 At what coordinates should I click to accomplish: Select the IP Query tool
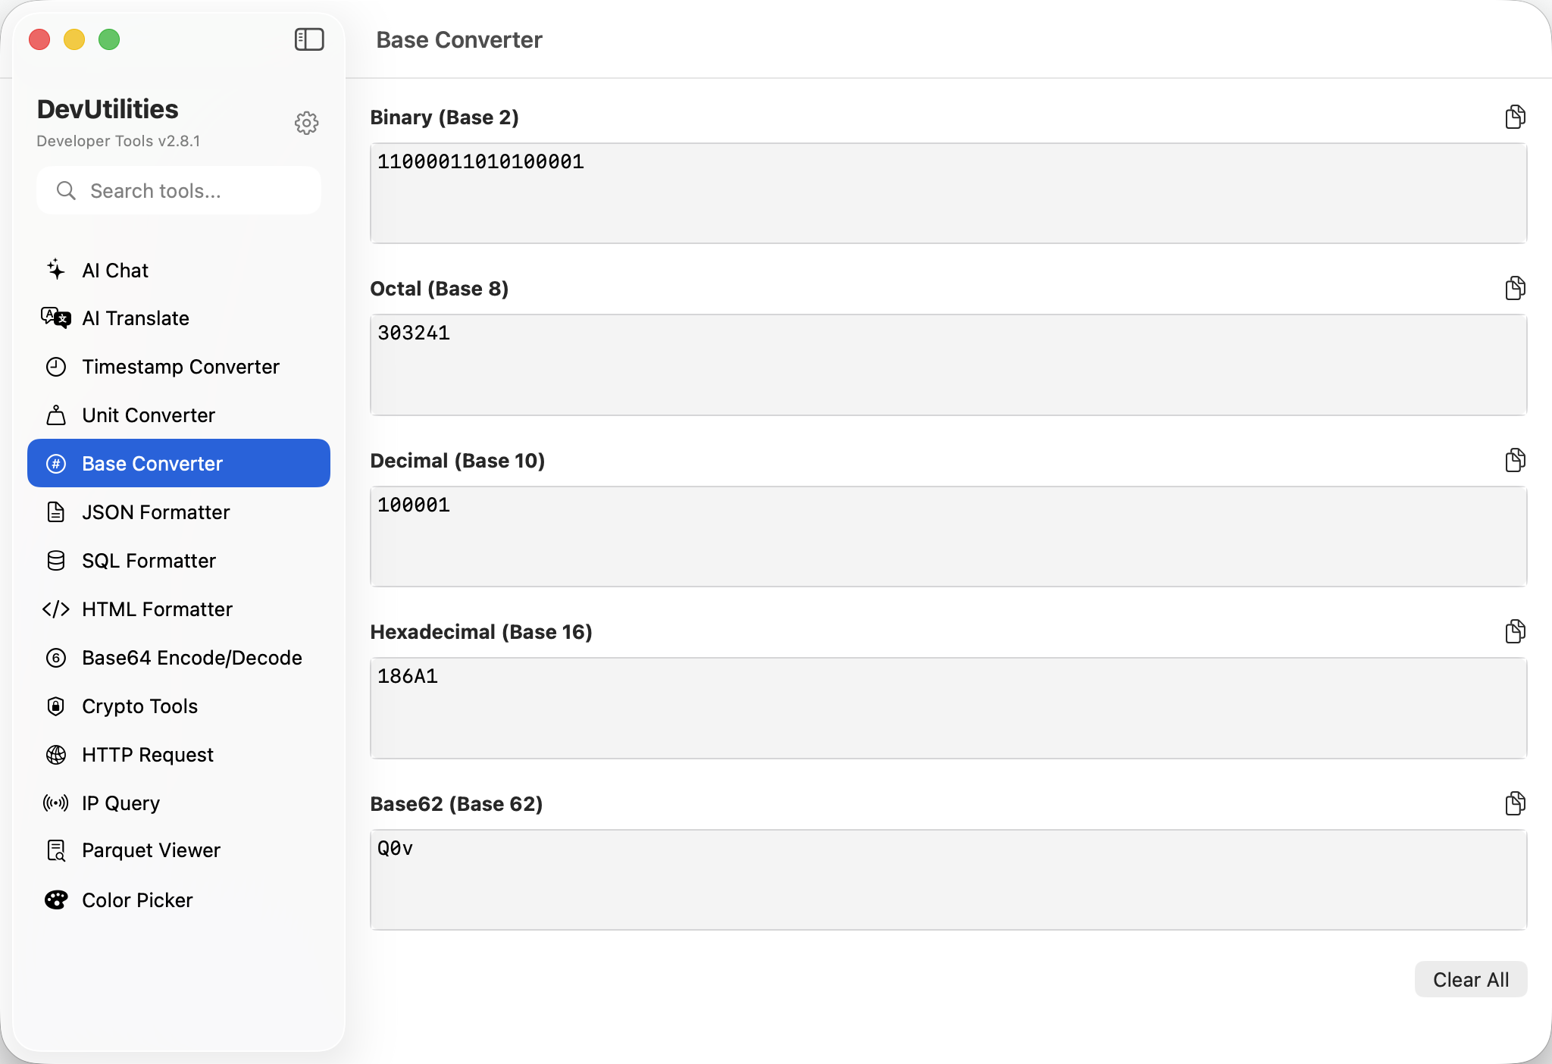point(120,803)
